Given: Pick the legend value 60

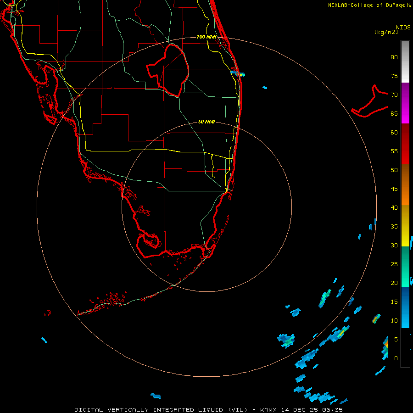Looking at the screenshot, I should [x=394, y=133].
